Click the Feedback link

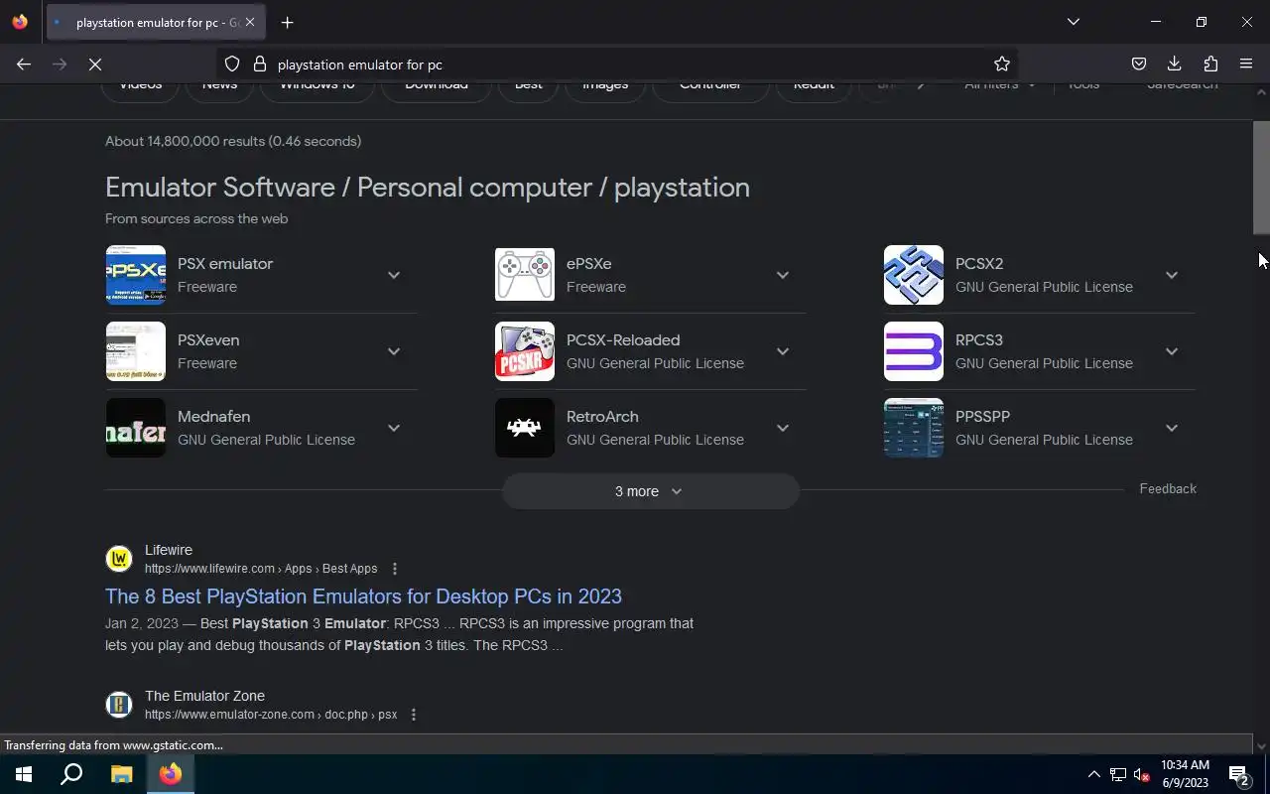coord(1168,488)
